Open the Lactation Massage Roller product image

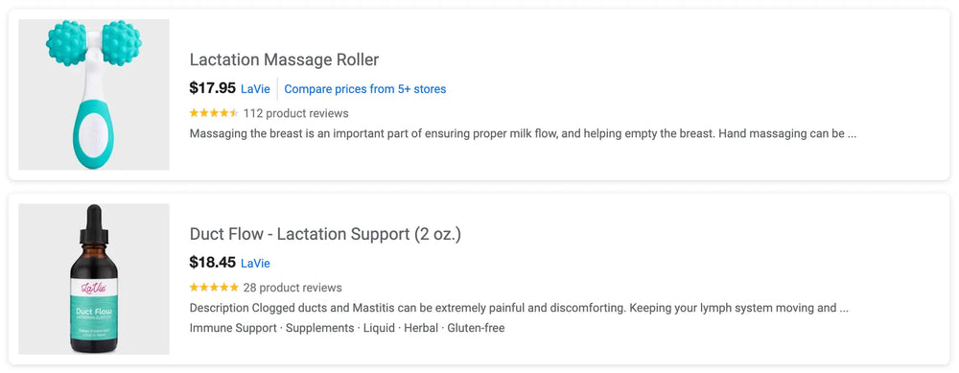point(94,94)
